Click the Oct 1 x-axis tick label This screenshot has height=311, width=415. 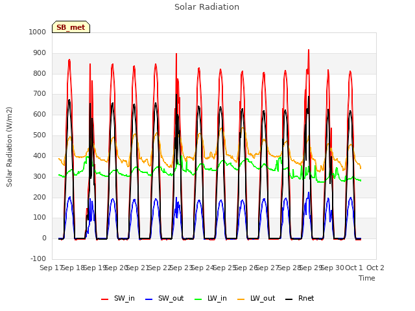tap(354, 268)
